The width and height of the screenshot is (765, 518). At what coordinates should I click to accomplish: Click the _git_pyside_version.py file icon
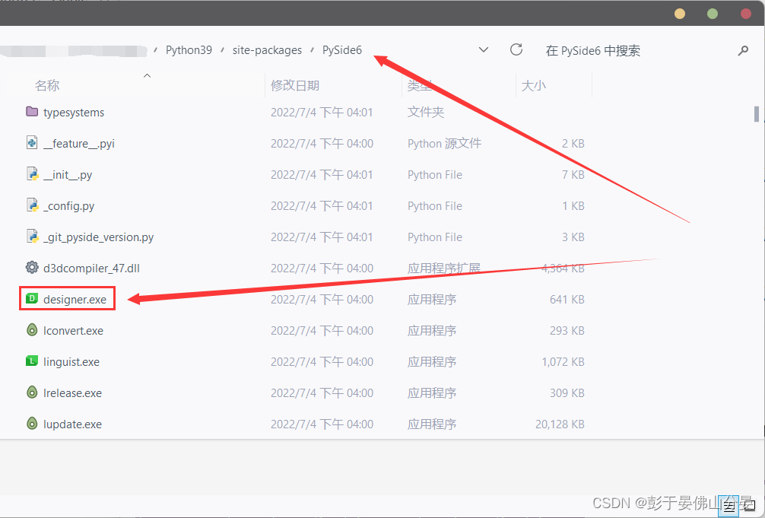pos(32,237)
